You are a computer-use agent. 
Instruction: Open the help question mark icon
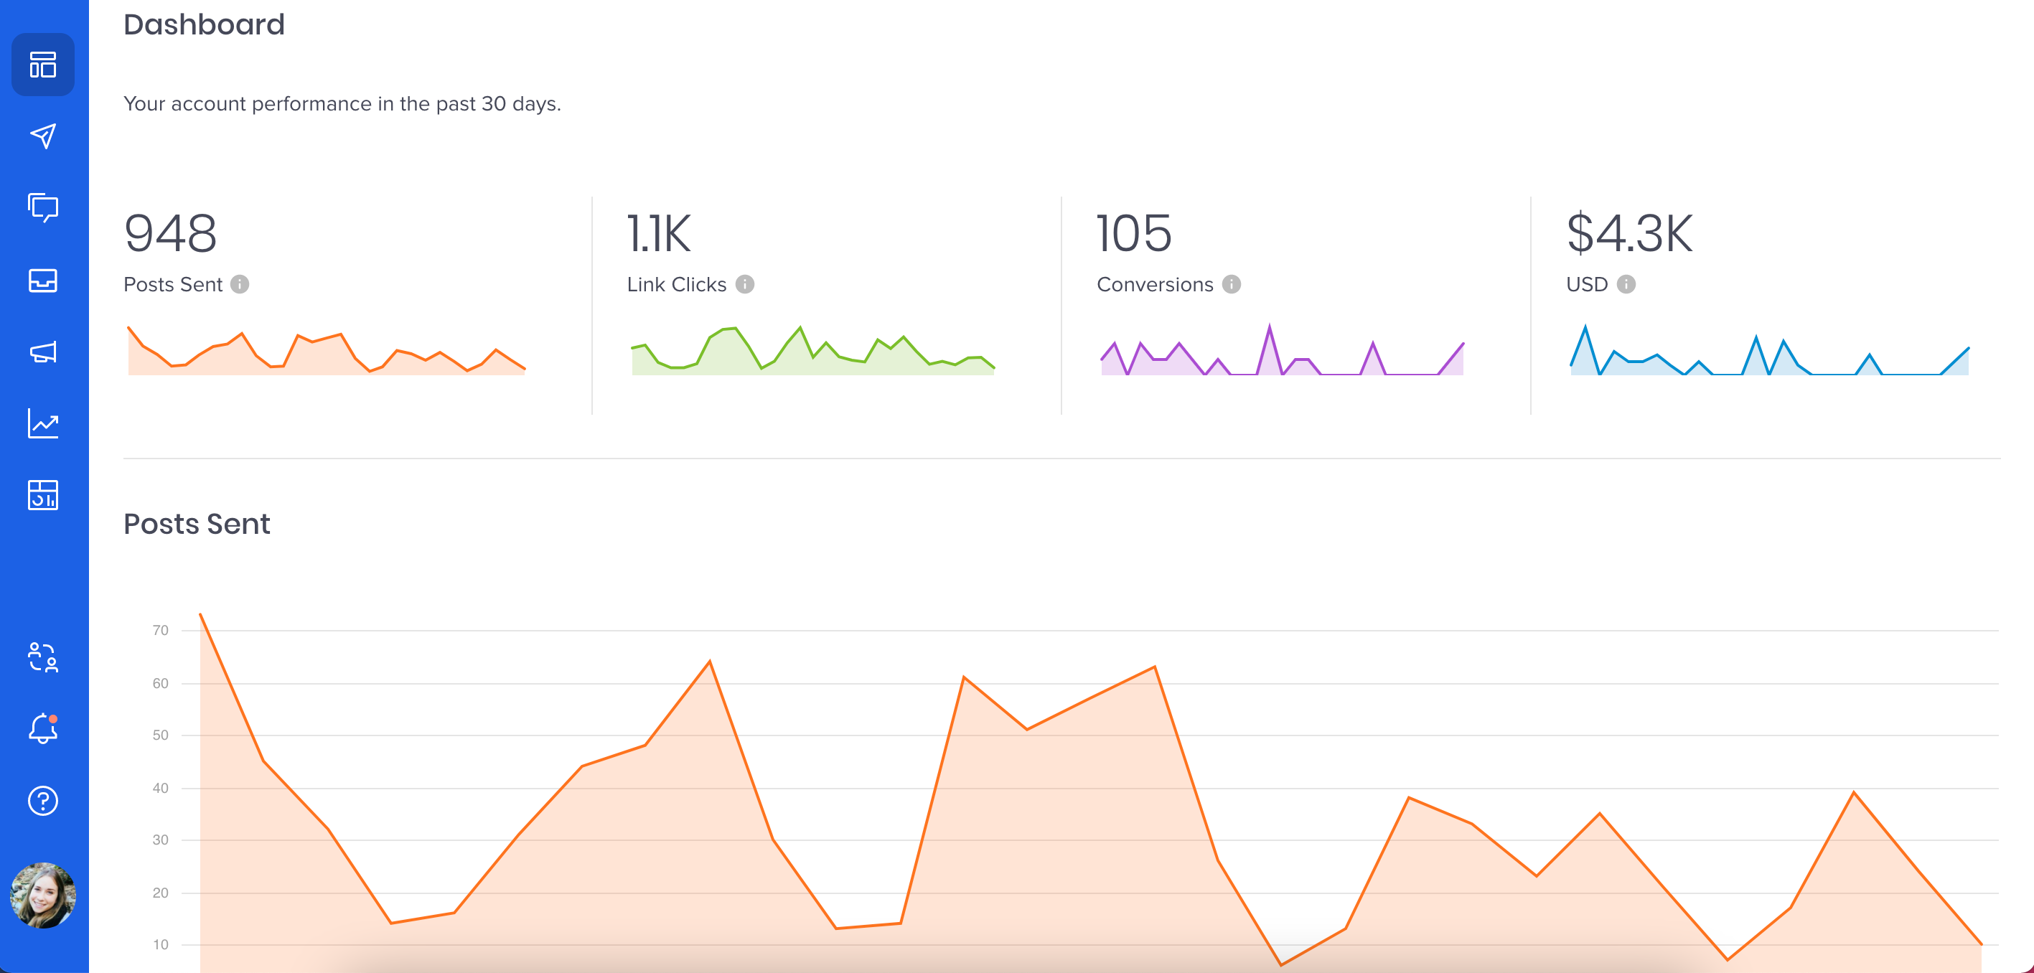(42, 801)
